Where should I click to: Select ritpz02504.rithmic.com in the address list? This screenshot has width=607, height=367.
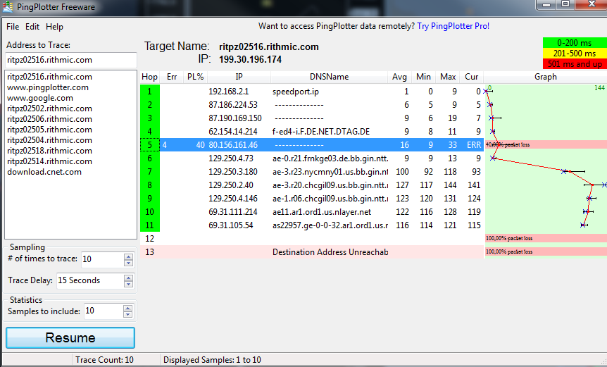point(49,140)
